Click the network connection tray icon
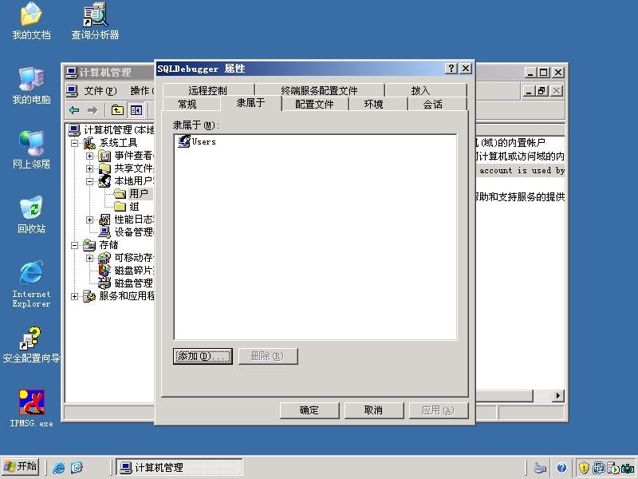This screenshot has height=479, width=638. (x=599, y=468)
